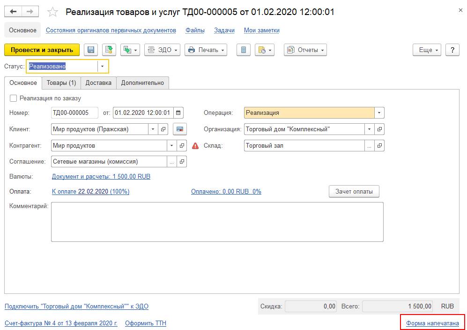This screenshot has width=467, height=330.
Task: Open the Задачи section
Action: pyautogui.click(x=224, y=30)
